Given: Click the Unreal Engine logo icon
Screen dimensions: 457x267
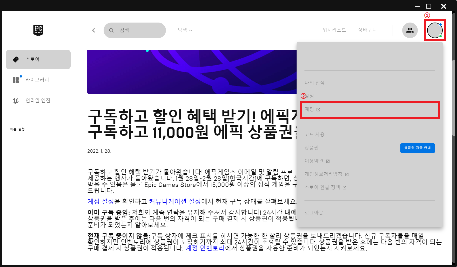Looking at the screenshot, I should click(x=16, y=101).
